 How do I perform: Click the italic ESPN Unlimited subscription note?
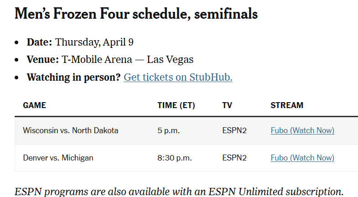[x=179, y=191]
